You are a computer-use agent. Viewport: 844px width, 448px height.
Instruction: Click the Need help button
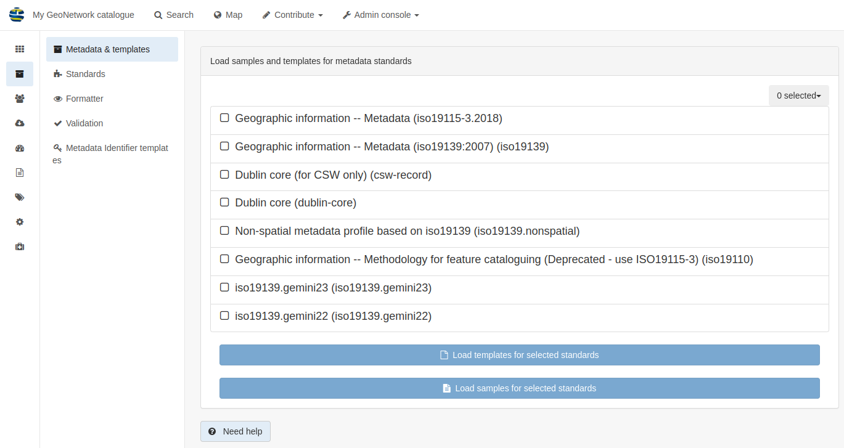(x=236, y=431)
